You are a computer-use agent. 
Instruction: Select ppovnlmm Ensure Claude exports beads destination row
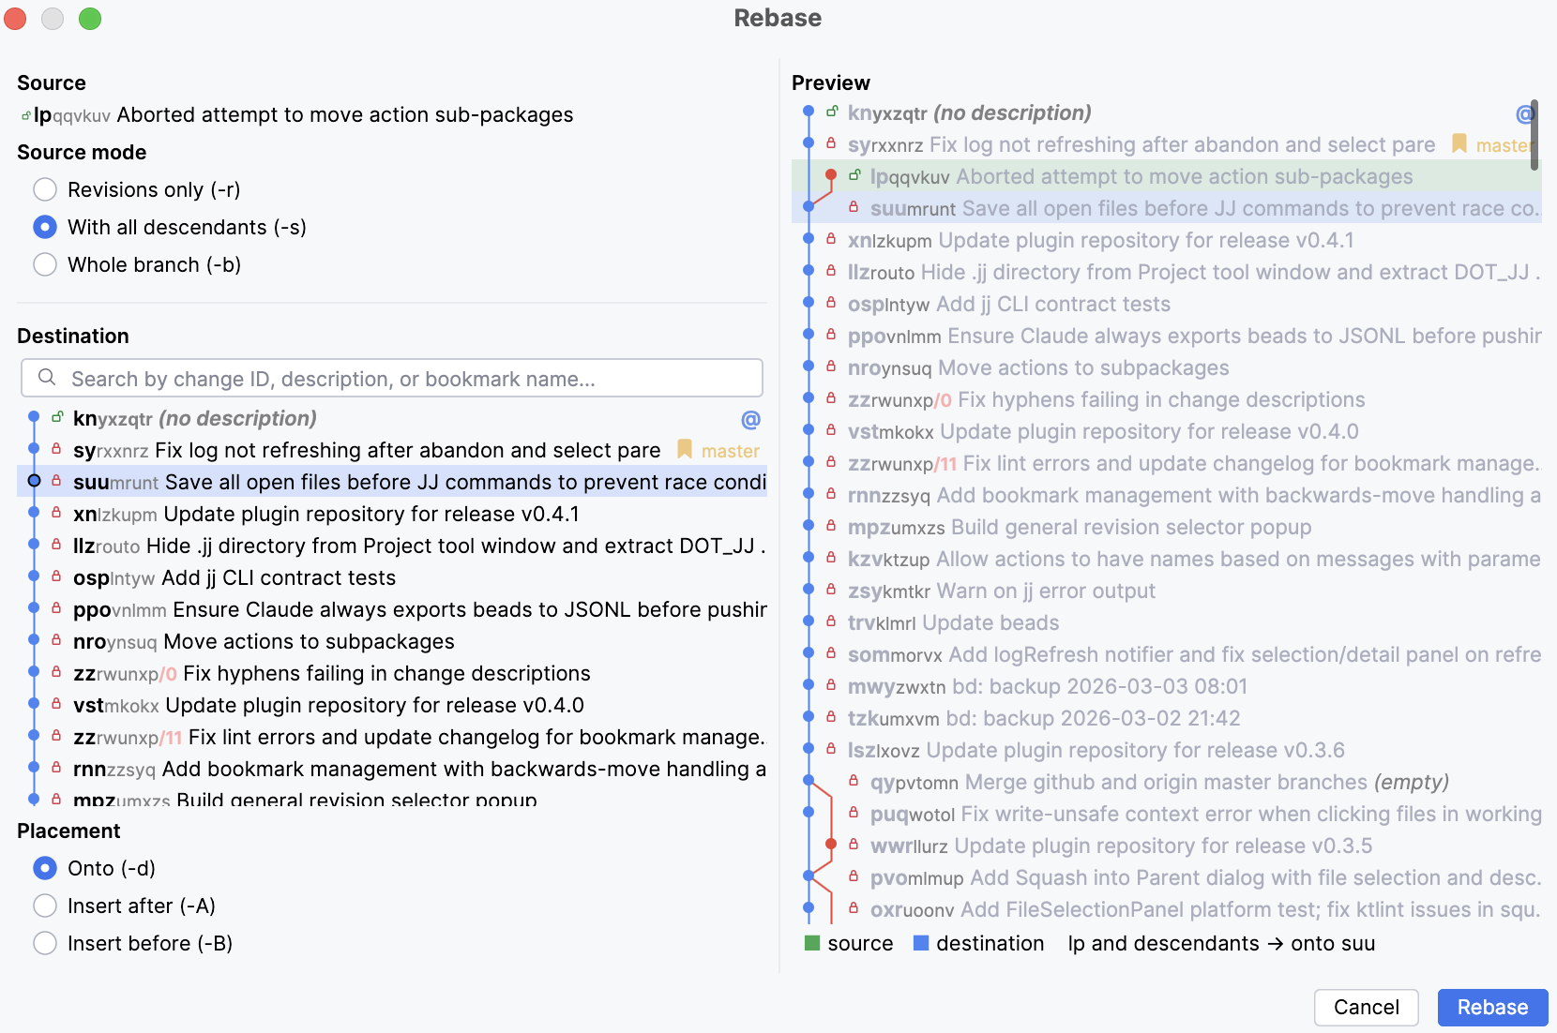(x=392, y=609)
